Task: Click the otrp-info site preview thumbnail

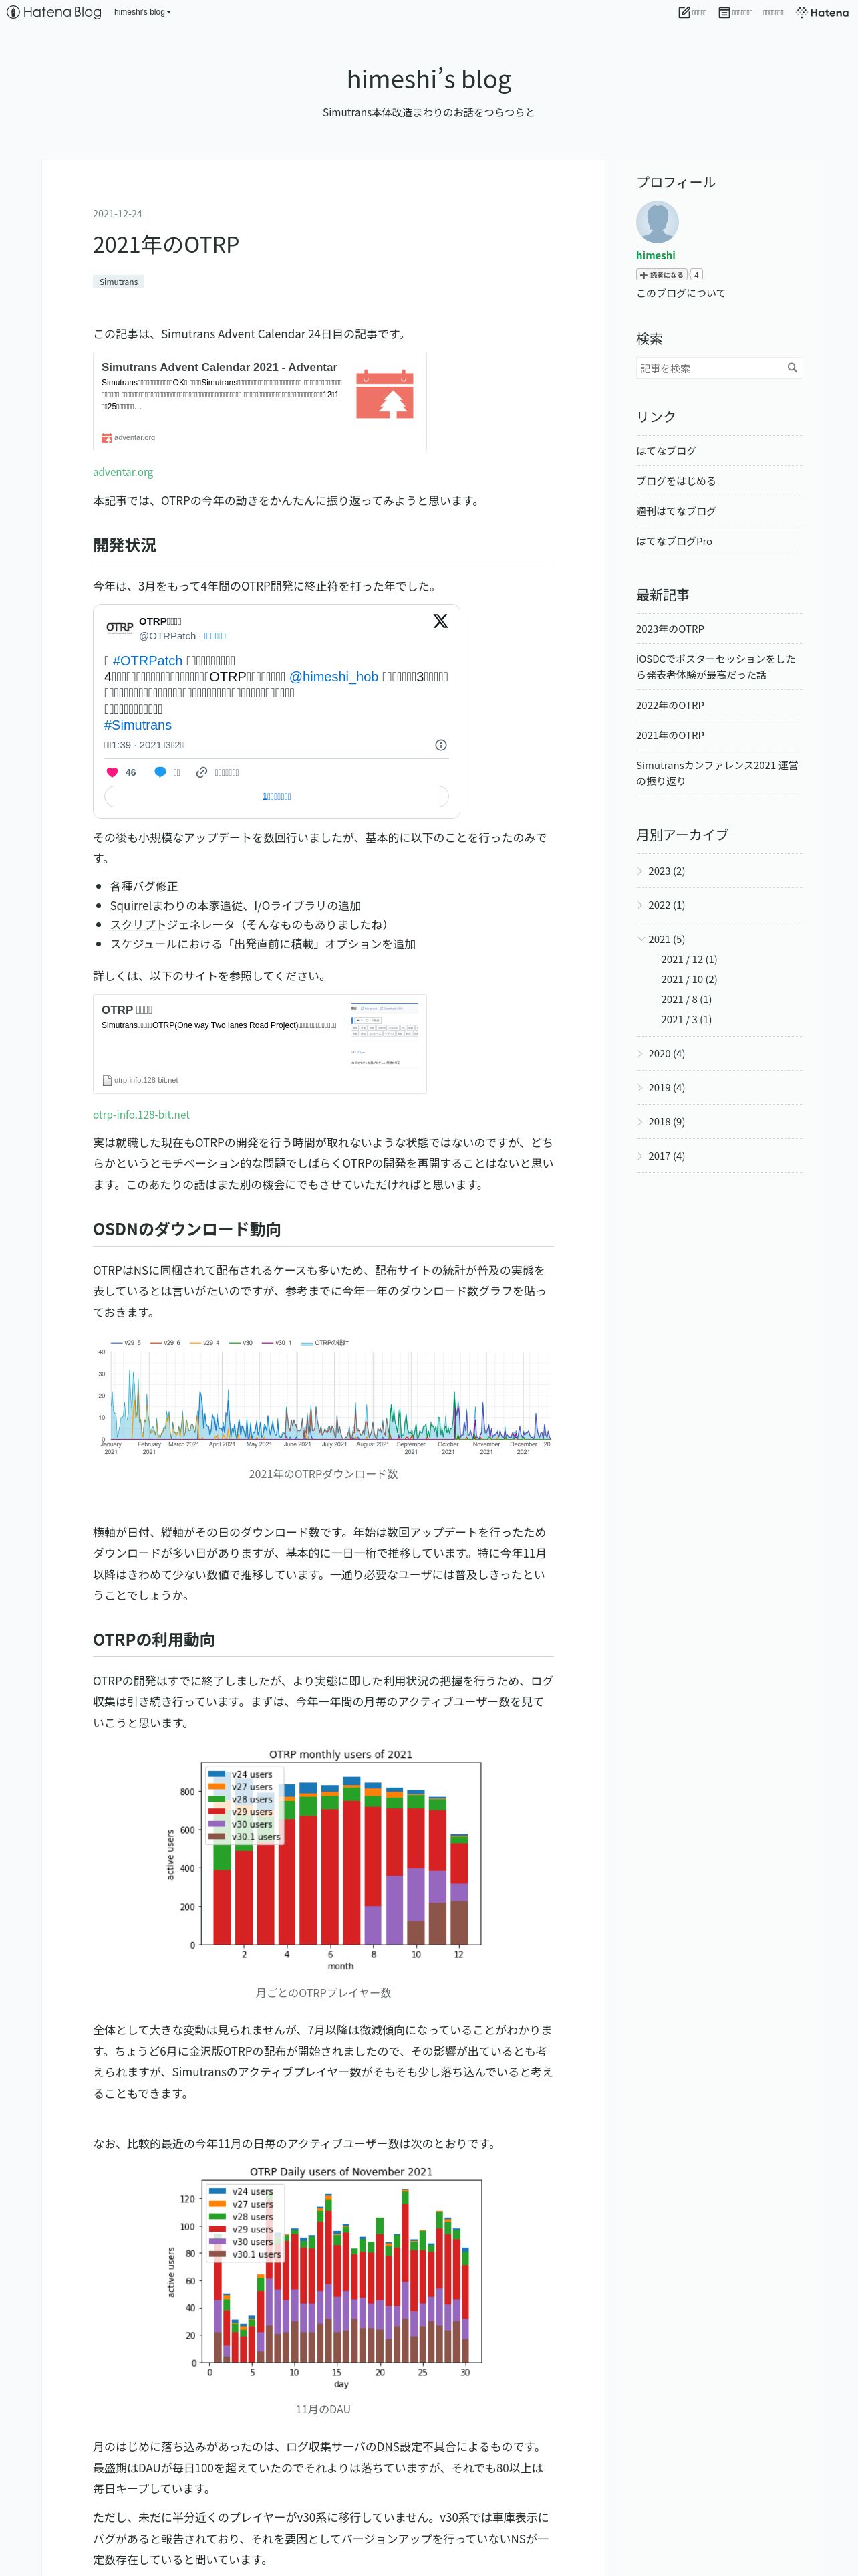Action: (384, 1034)
